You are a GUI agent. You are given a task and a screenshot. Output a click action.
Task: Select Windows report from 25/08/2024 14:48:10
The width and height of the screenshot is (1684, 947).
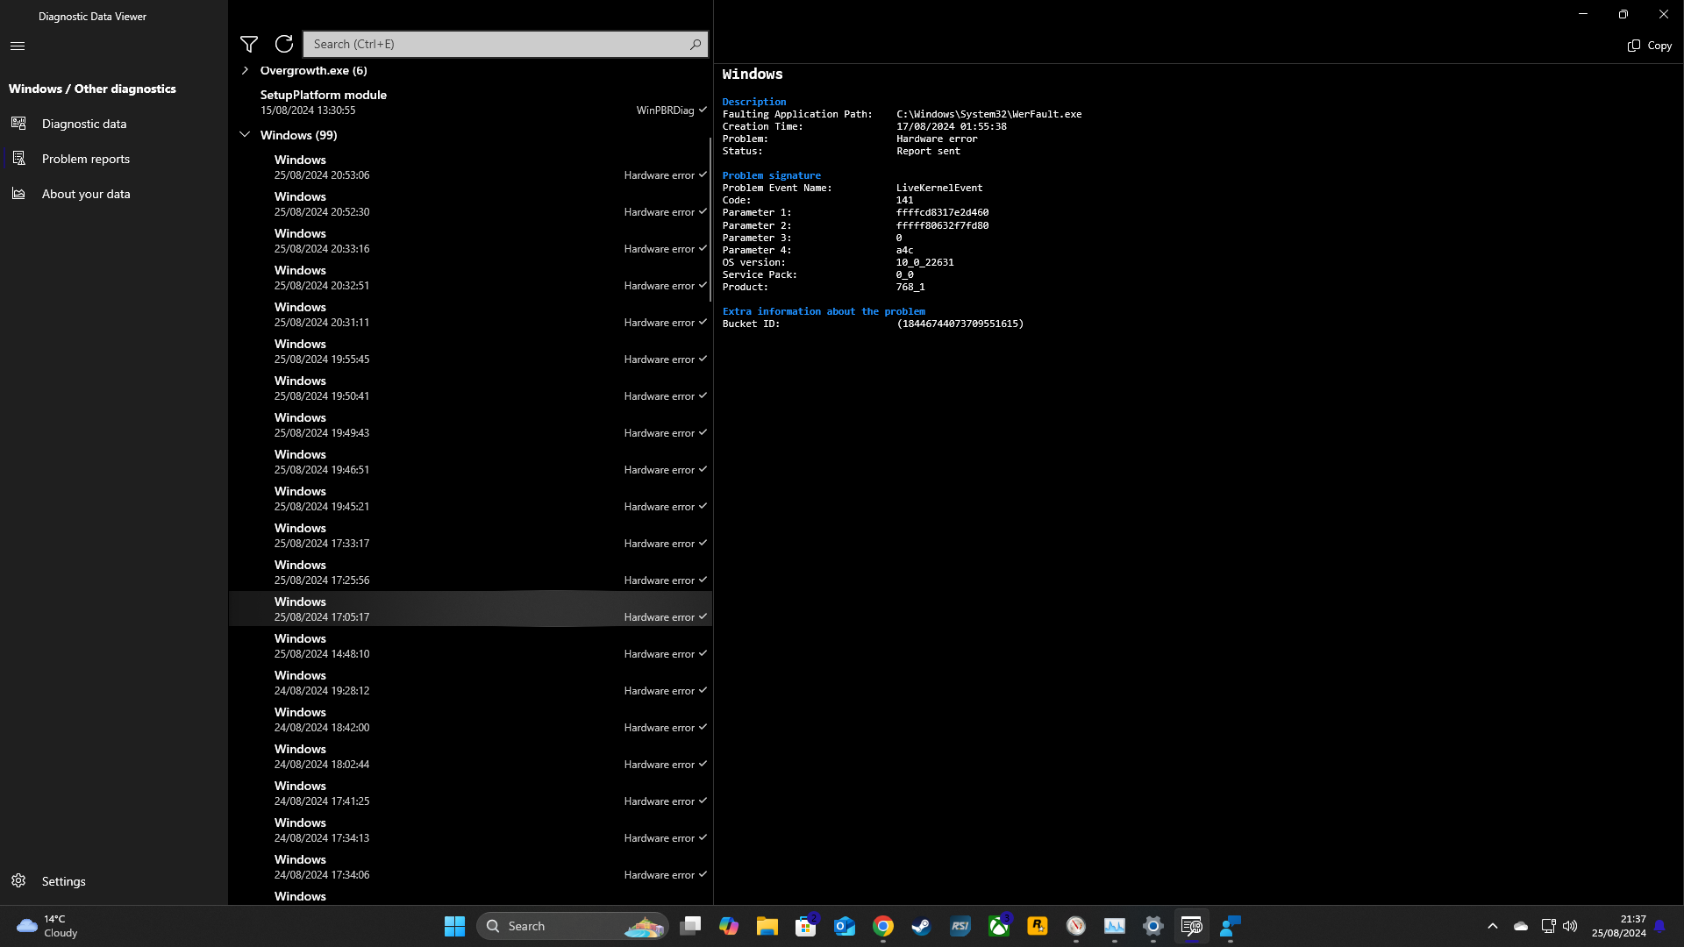[470, 645]
